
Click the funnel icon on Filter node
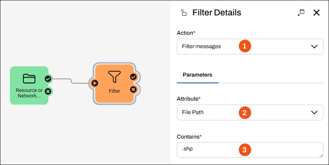114,77
